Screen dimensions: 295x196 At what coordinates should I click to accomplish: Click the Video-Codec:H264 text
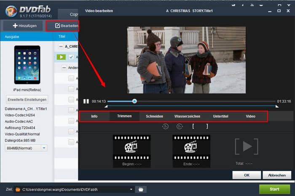(x=20, y=115)
